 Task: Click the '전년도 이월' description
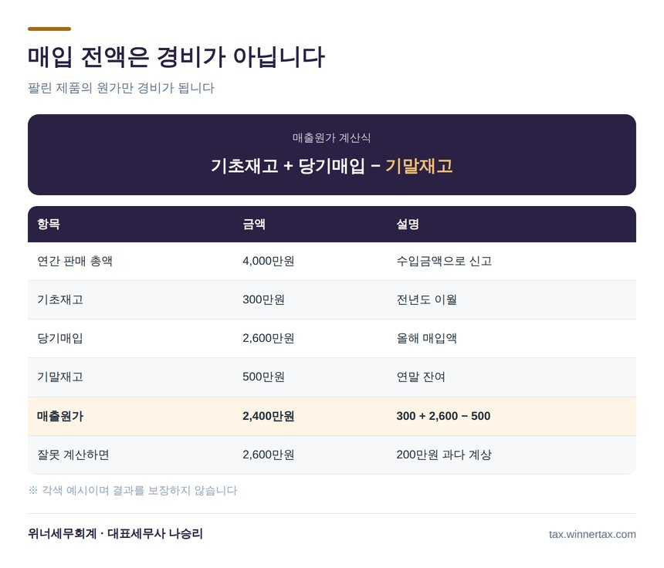click(426, 299)
